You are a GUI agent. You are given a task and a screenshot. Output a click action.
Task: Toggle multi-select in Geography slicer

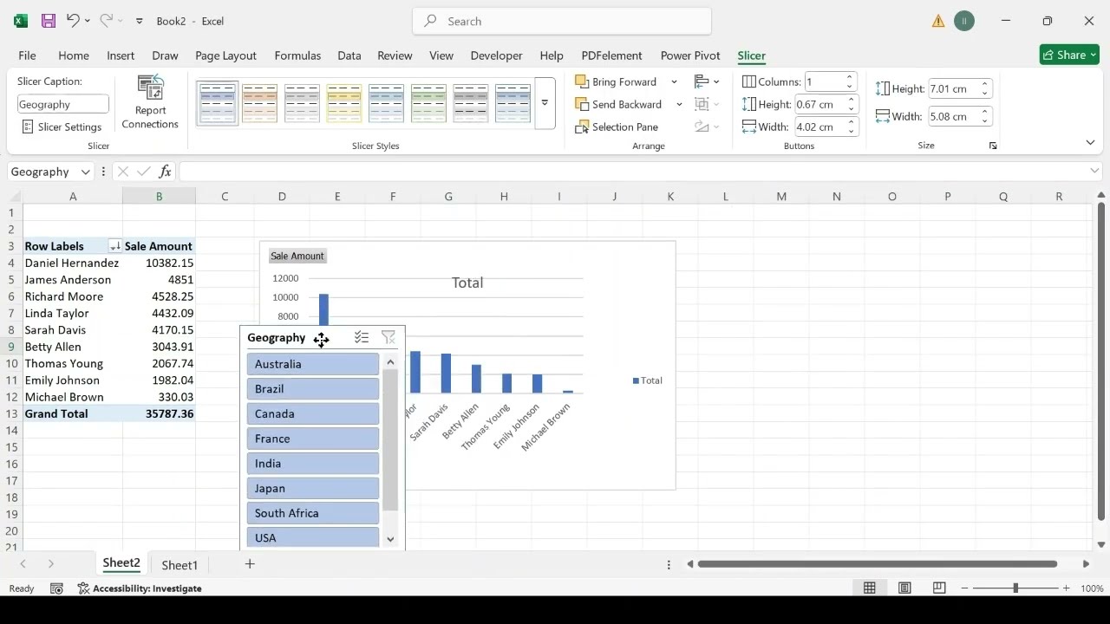pos(362,338)
